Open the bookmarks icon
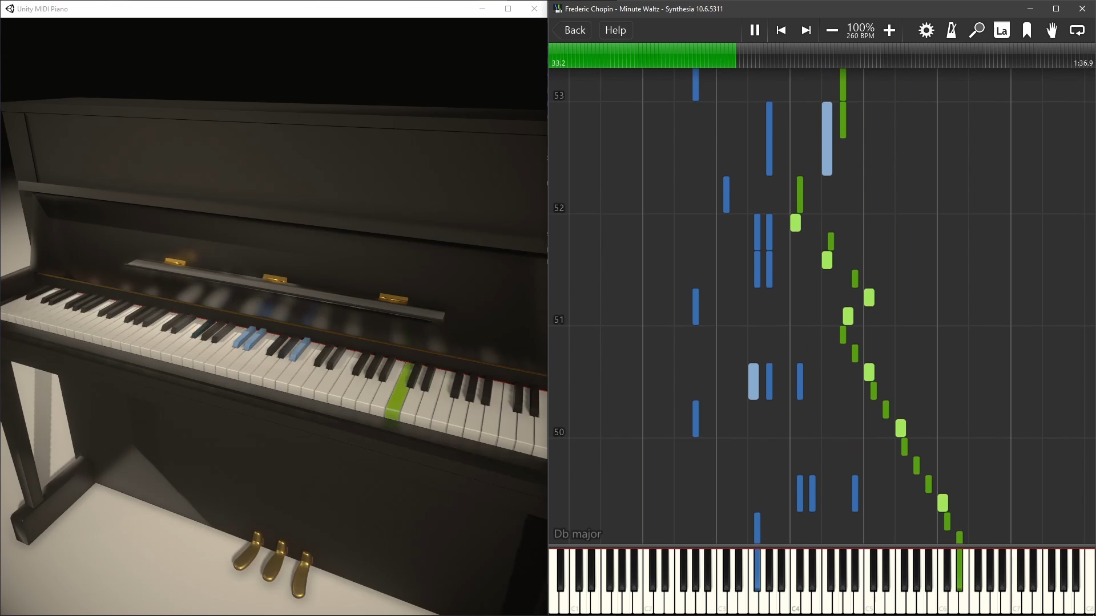Viewport: 1096px width, 616px height. click(x=1027, y=30)
